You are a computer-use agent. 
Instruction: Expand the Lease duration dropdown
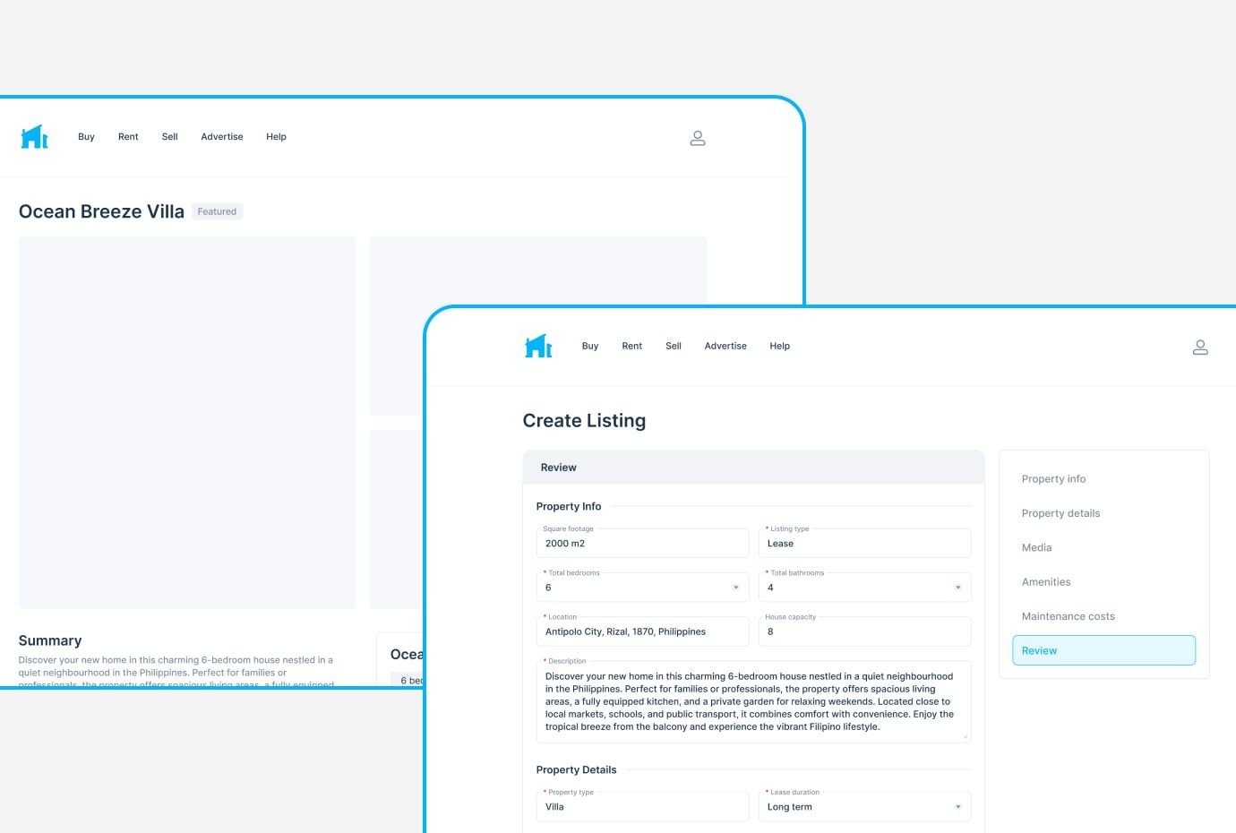865,807
